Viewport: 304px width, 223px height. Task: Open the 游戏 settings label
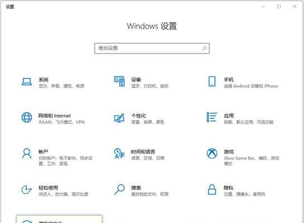pos(229,152)
